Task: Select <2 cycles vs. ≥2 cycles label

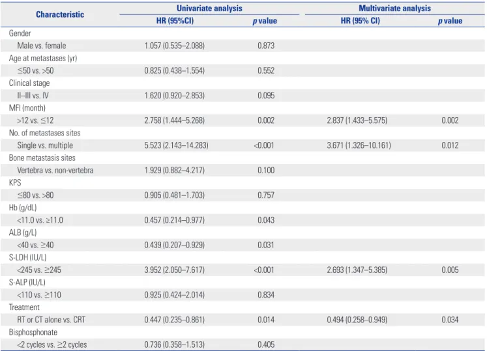Action: [52, 344]
